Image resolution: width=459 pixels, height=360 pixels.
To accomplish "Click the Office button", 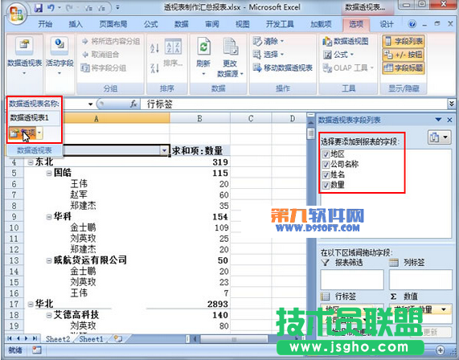I will click(16, 14).
